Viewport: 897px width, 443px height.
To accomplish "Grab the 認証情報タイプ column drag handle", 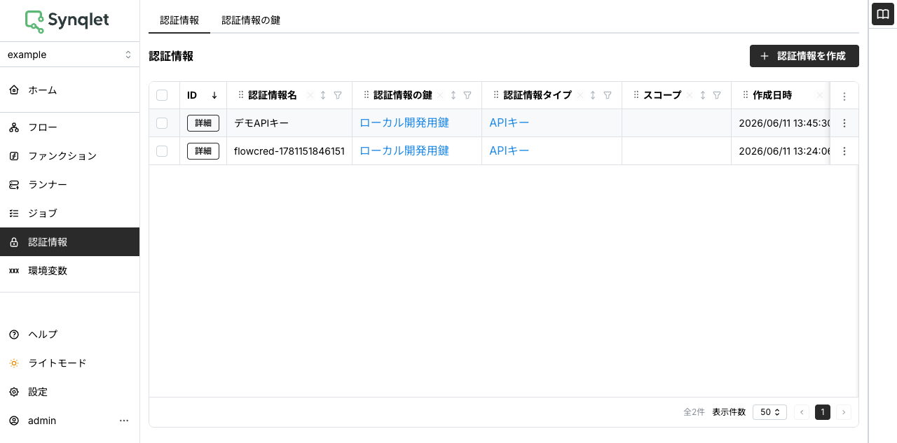I will [496, 95].
